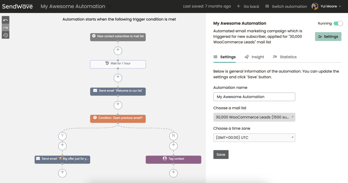The image size is (348, 183).
Task: Expand the time zone dropdown
Action: pos(254,138)
